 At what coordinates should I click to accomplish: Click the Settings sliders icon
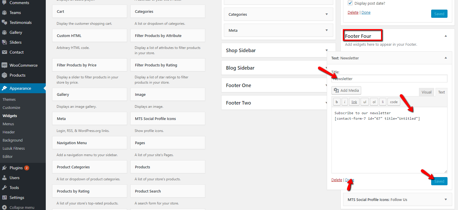click(4, 197)
